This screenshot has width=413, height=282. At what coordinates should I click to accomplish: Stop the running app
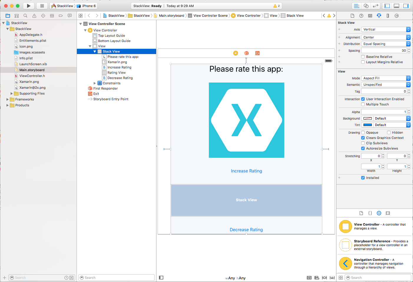pos(41,6)
